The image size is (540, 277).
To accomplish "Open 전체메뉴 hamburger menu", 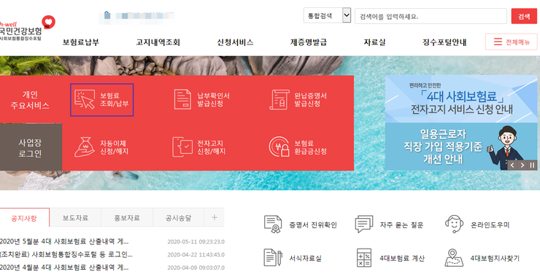I will [x=511, y=42].
